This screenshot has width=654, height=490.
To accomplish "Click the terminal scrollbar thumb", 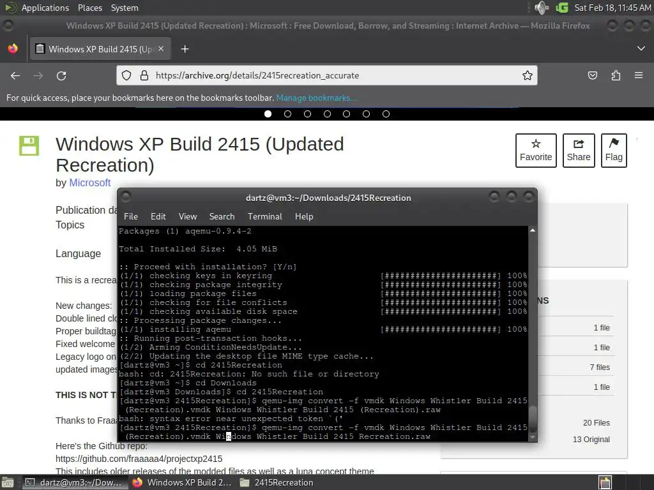I will coord(532,419).
